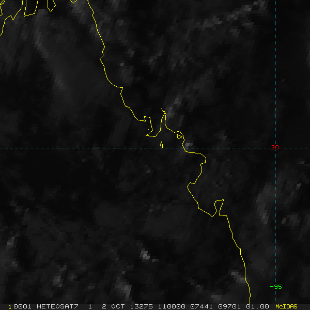Click the small triangular island outline near coast
This screenshot has width=310, height=310.
pos(179,136)
